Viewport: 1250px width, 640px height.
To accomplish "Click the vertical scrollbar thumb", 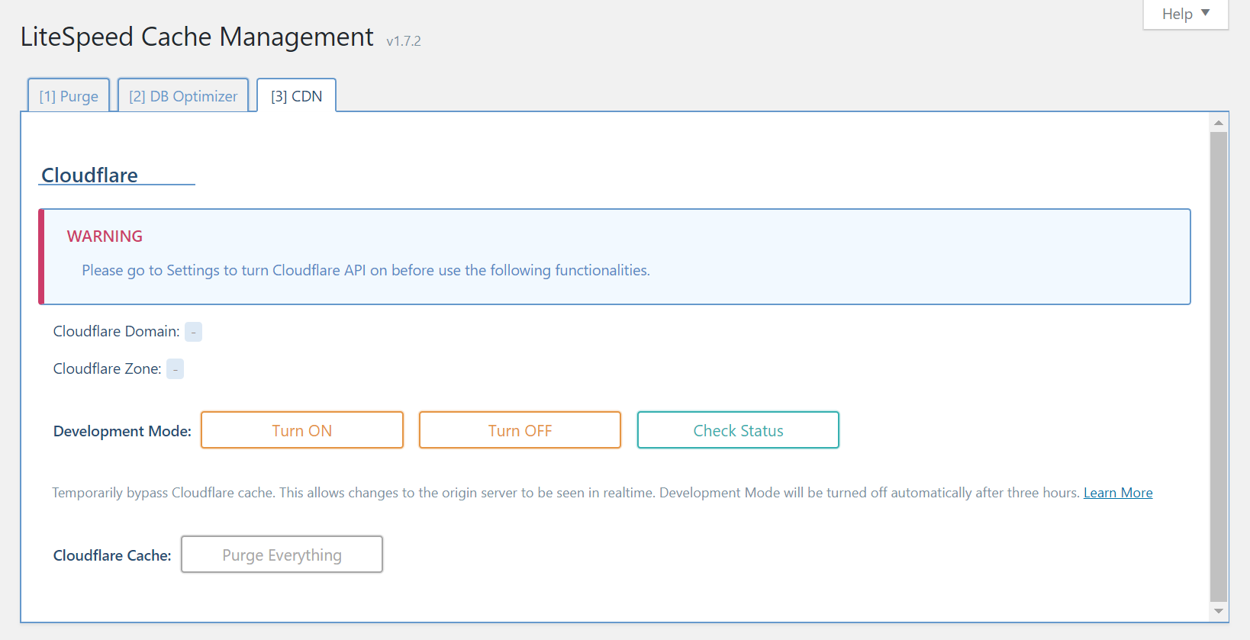I will 1219,367.
